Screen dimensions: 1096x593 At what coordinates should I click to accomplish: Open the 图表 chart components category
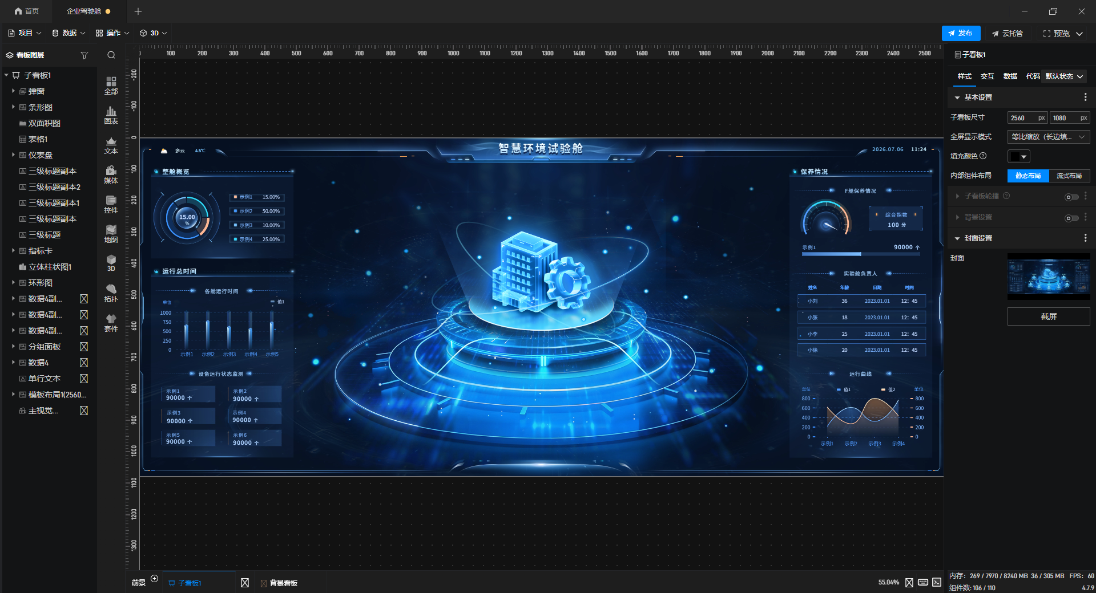click(x=111, y=115)
